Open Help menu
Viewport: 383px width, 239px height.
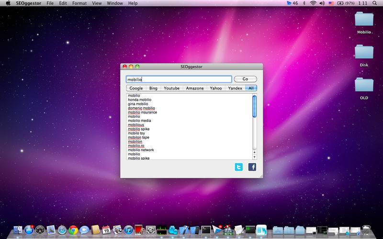(133, 3)
